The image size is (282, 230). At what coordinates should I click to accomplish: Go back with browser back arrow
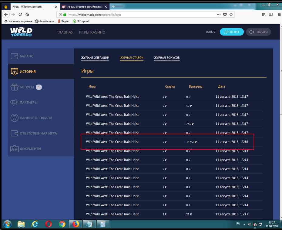coord(6,14)
